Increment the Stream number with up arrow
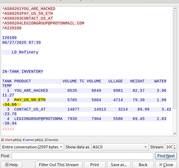The width and height of the screenshot is (179, 168). click(x=175, y=145)
